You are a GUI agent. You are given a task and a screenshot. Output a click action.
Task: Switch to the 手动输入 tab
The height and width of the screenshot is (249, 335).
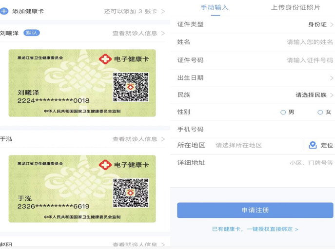click(x=215, y=7)
